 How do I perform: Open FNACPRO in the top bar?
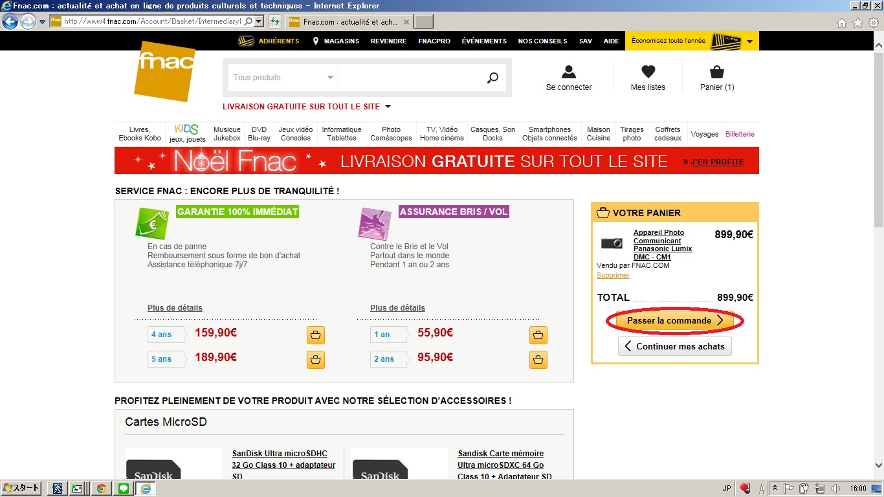coord(434,41)
